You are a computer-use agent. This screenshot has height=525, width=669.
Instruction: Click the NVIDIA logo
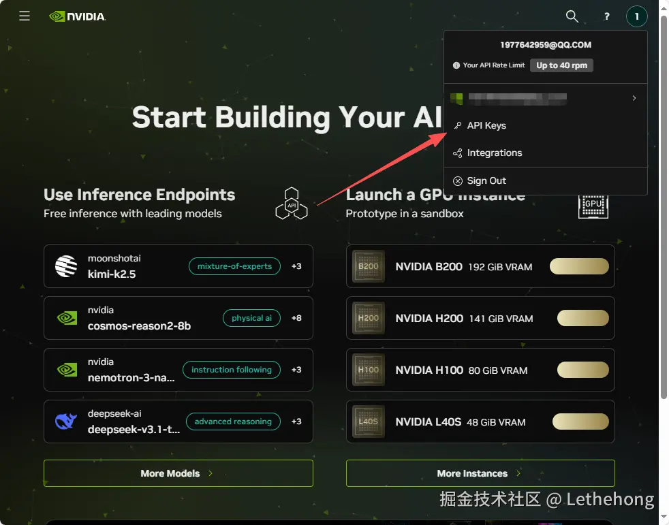pos(77,16)
